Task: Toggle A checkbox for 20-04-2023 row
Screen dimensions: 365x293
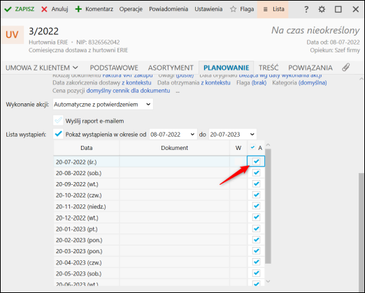Action: click(257, 262)
